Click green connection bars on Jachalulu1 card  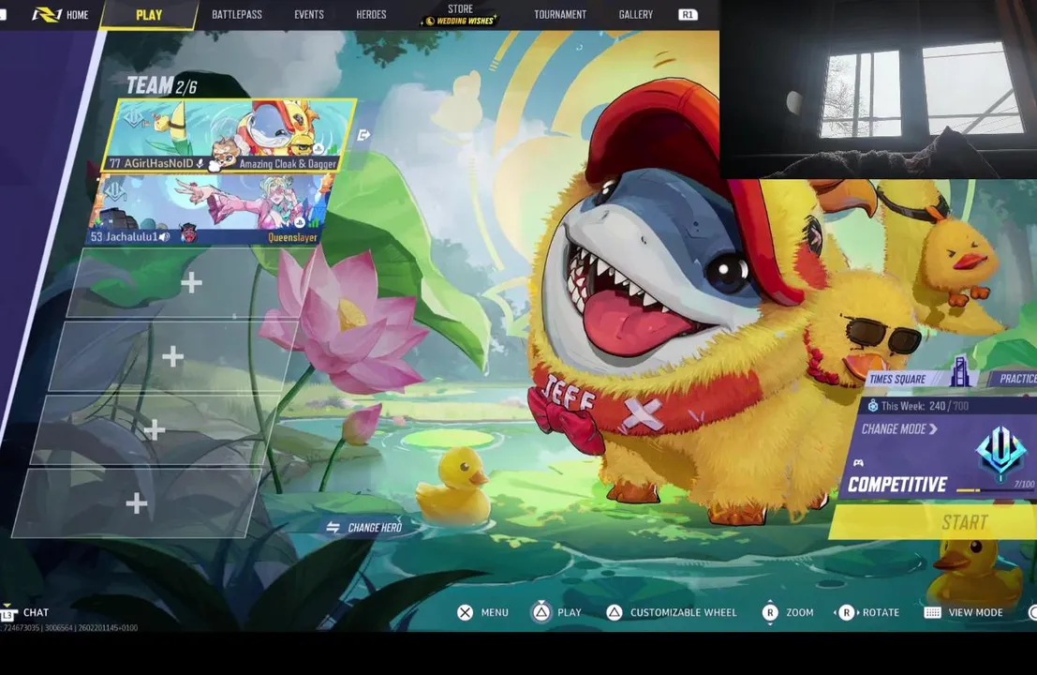(314, 221)
